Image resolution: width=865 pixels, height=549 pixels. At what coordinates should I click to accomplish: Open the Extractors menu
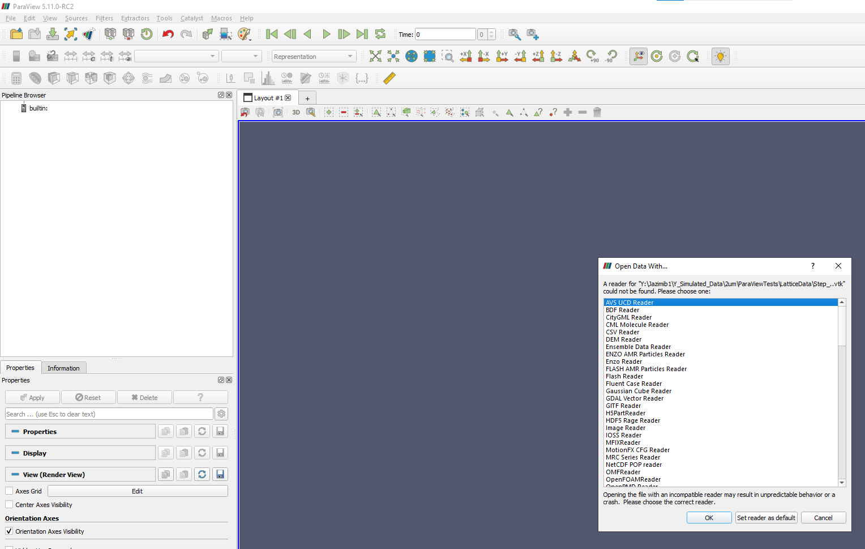(x=135, y=18)
